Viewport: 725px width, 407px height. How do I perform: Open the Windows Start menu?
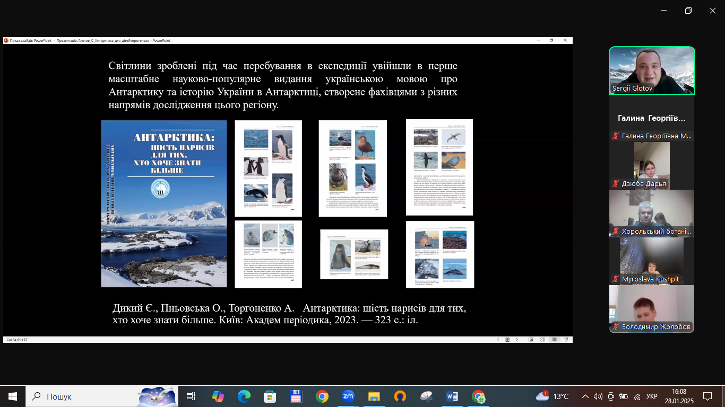coord(13,396)
